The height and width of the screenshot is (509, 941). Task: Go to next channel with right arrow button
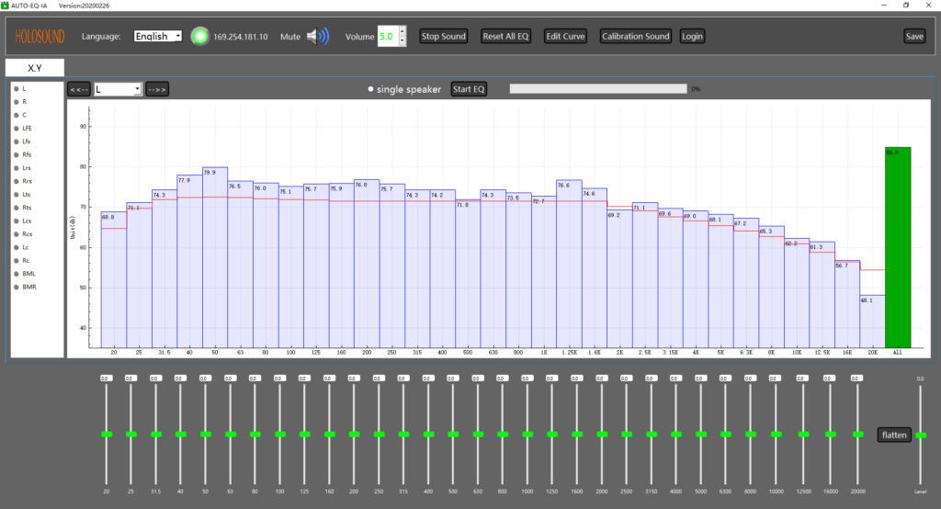pyautogui.click(x=157, y=89)
